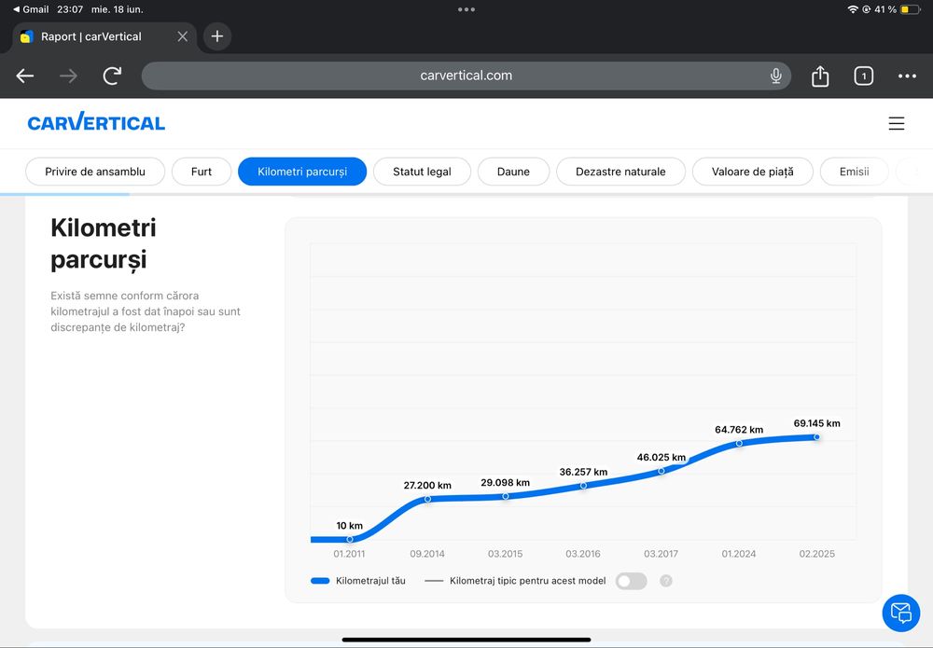Click the 03.2017 axis label
This screenshot has width=933, height=648.
(x=661, y=554)
